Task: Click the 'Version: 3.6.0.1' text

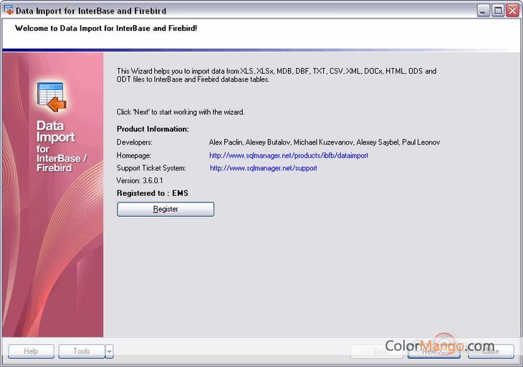Action: pos(140,181)
